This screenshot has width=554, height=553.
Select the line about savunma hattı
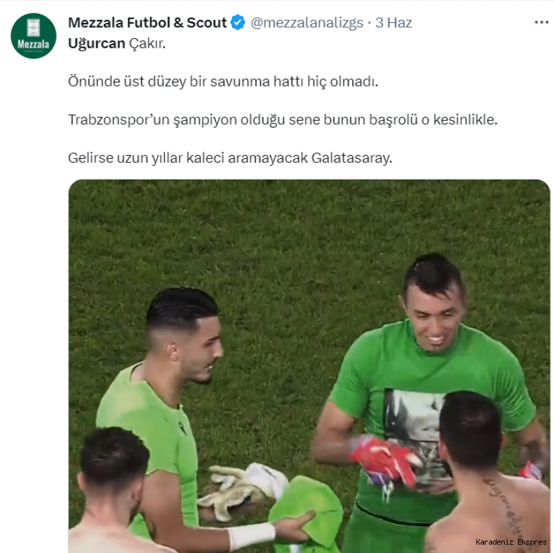223,82
